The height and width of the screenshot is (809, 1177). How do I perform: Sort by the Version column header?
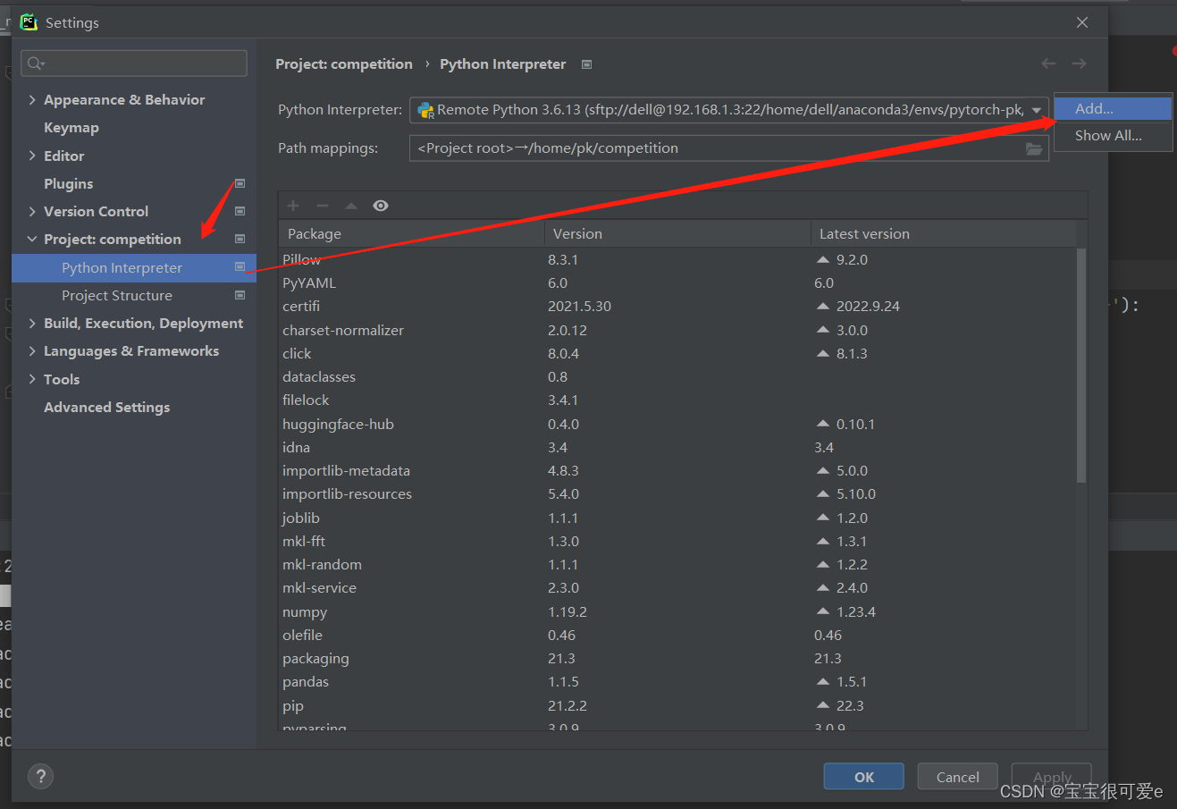coord(677,233)
